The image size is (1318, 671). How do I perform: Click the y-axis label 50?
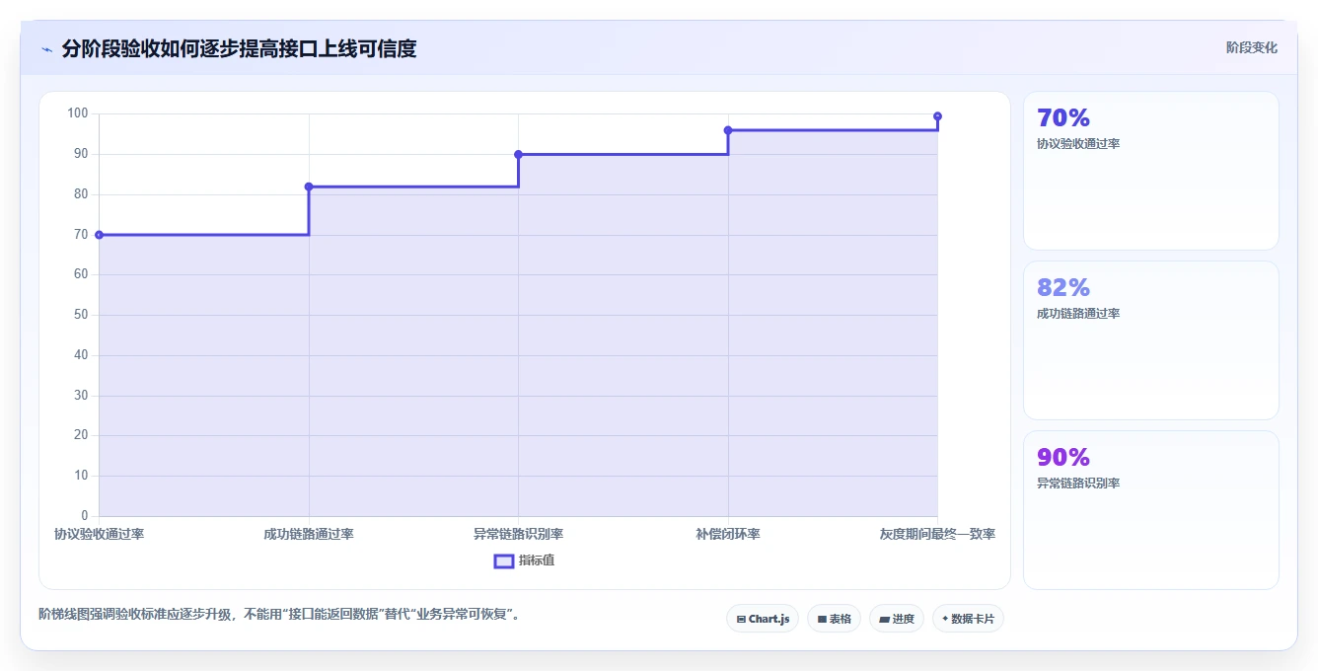(x=82, y=315)
